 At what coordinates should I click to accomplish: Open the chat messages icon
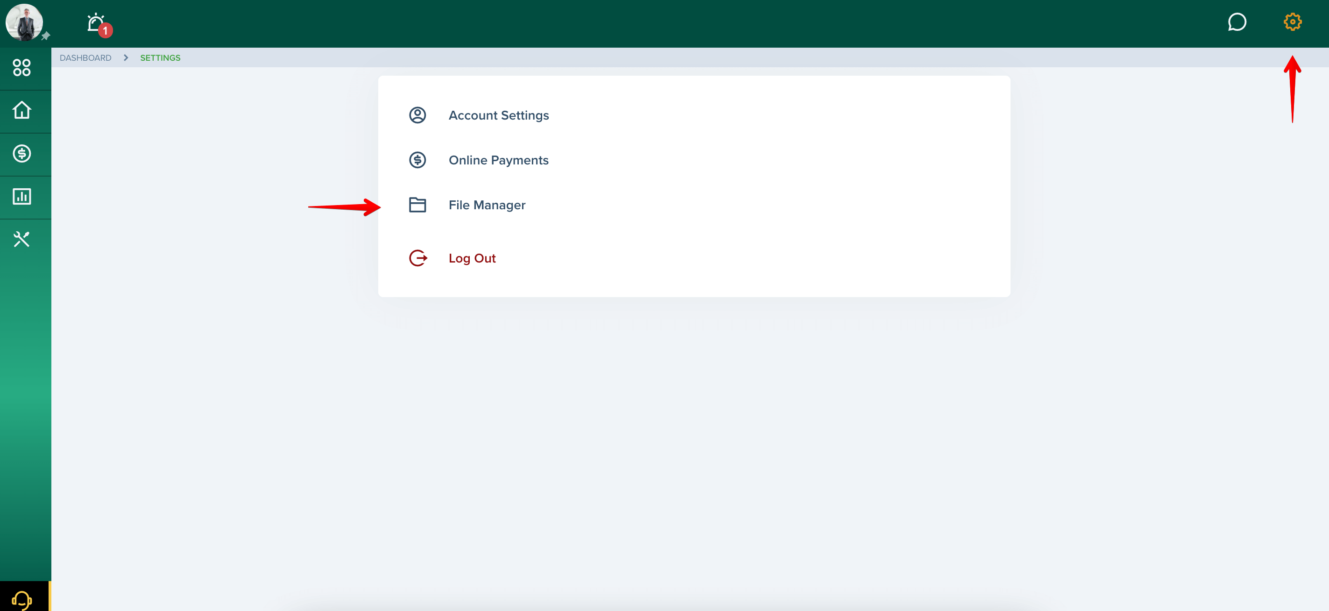coord(1237,22)
